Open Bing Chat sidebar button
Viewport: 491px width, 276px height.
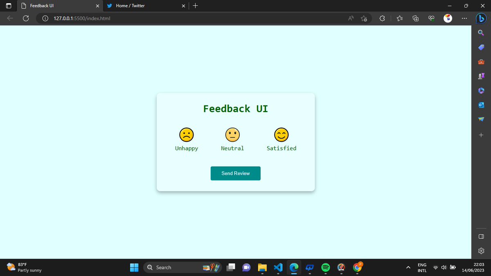(x=481, y=18)
